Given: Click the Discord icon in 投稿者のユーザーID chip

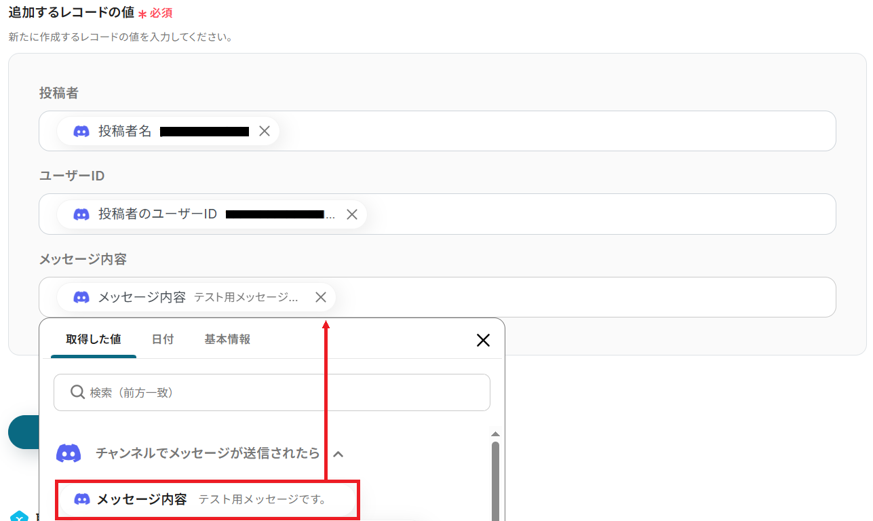Looking at the screenshot, I should (81, 214).
